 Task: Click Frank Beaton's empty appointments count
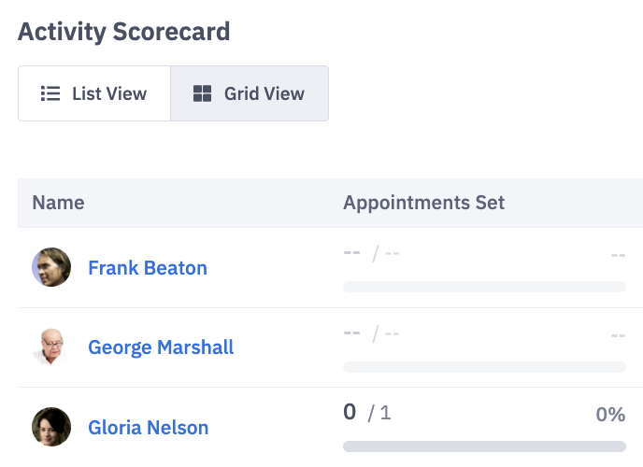click(x=371, y=252)
